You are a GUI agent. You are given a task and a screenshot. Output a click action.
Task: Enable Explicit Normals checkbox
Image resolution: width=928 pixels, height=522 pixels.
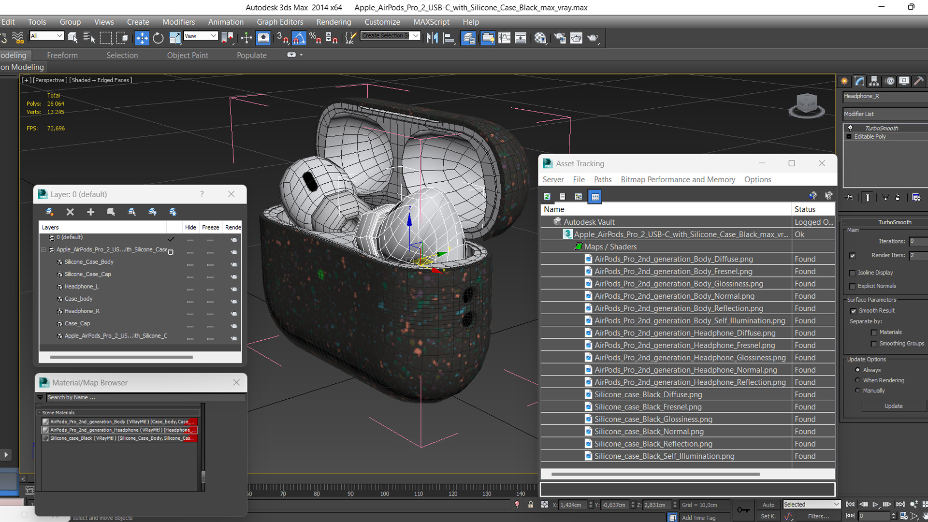pyautogui.click(x=853, y=286)
